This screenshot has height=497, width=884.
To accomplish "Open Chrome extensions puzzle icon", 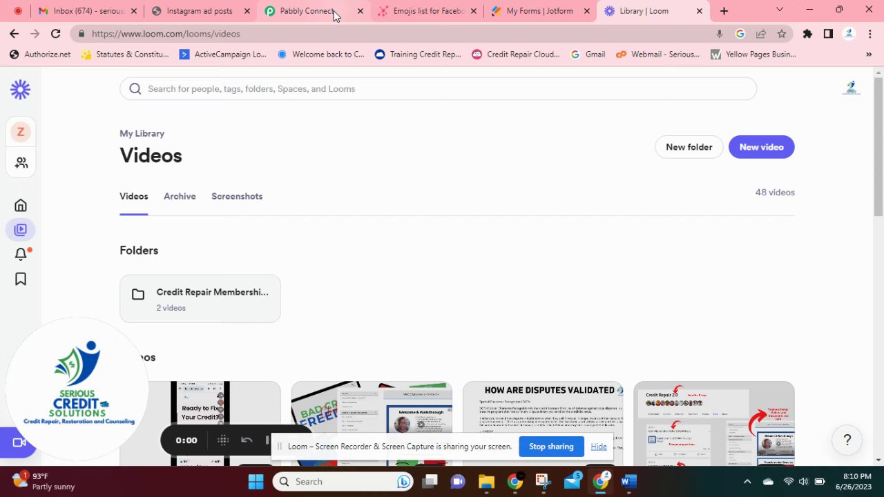I will point(807,33).
